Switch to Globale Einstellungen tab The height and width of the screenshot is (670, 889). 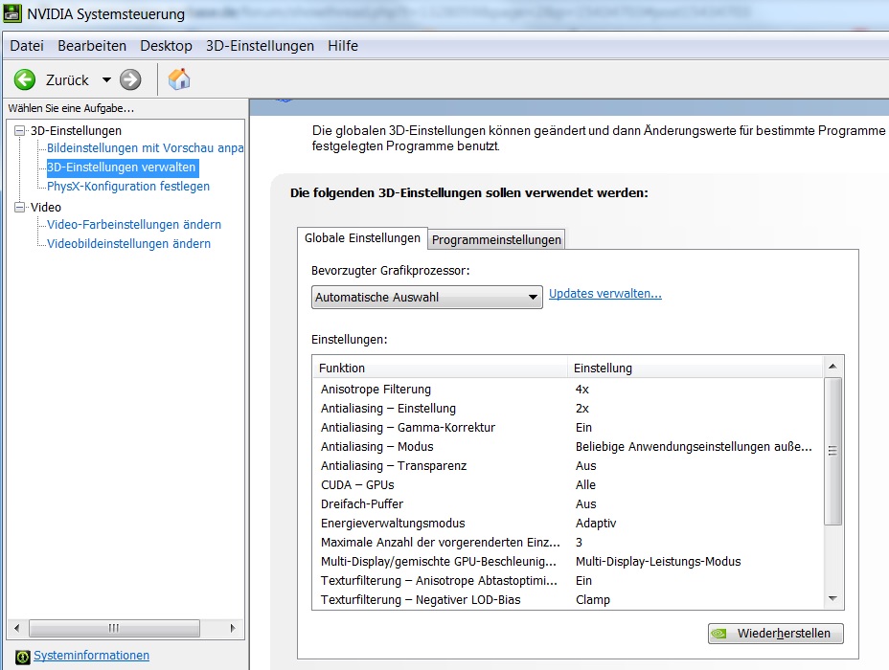pyautogui.click(x=362, y=238)
